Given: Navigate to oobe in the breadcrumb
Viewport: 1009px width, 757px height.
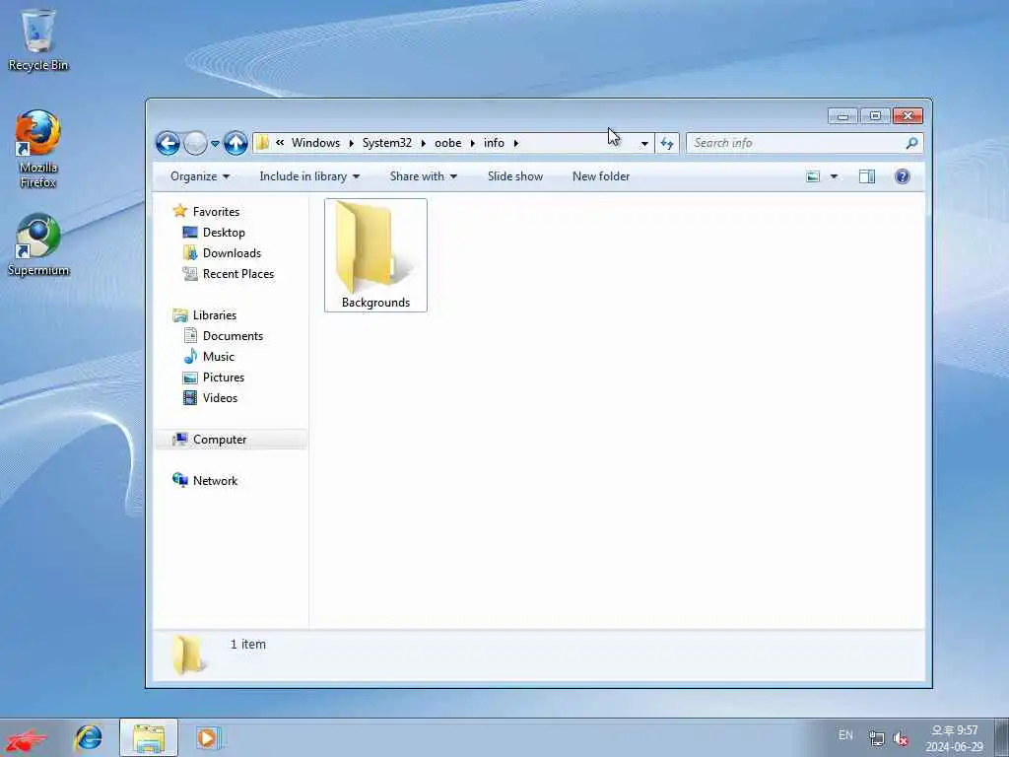Looking at the screenshot, I should pos(448,143).
